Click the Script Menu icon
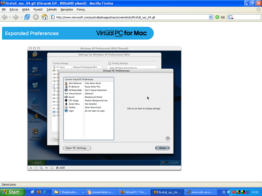 point(66,104)
